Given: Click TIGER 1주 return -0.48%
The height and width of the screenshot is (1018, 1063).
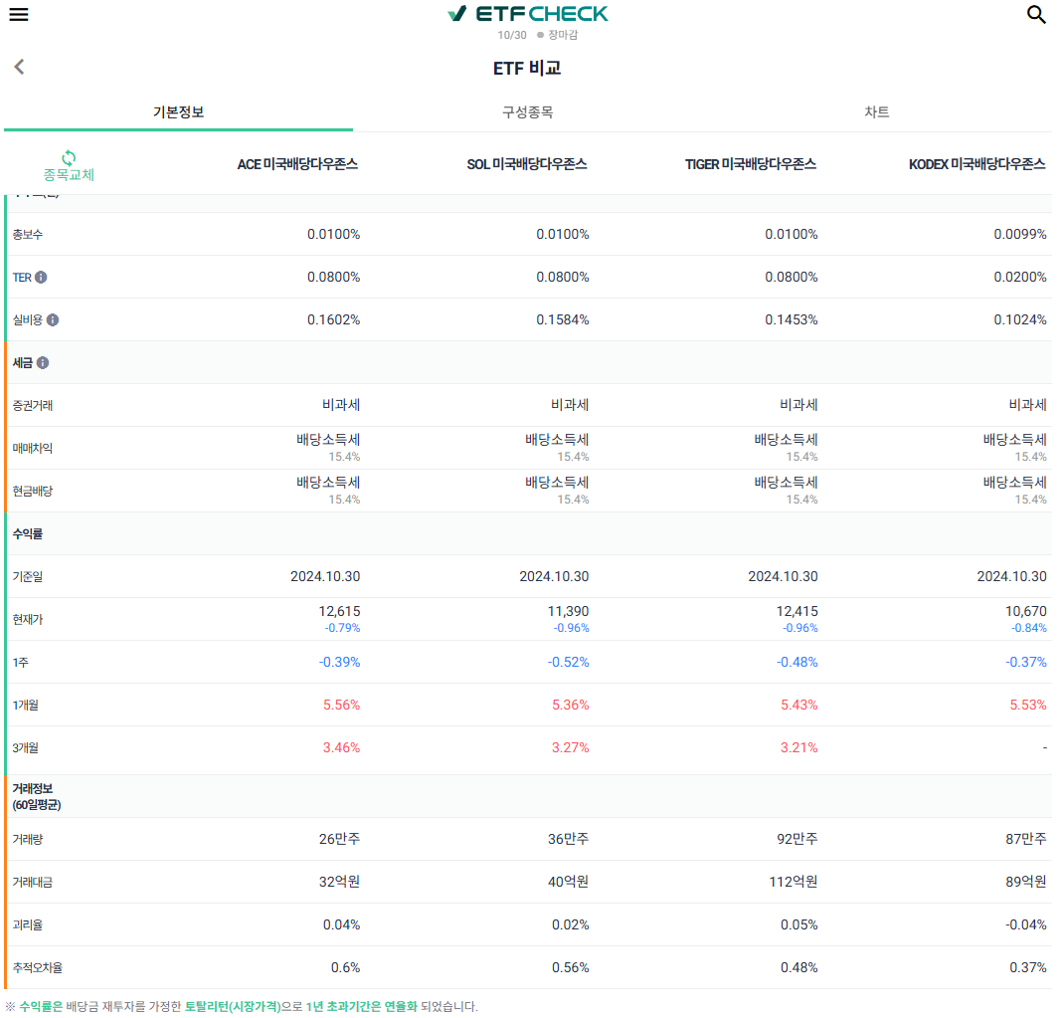Looking at the screenshot, I should [797, 662].
